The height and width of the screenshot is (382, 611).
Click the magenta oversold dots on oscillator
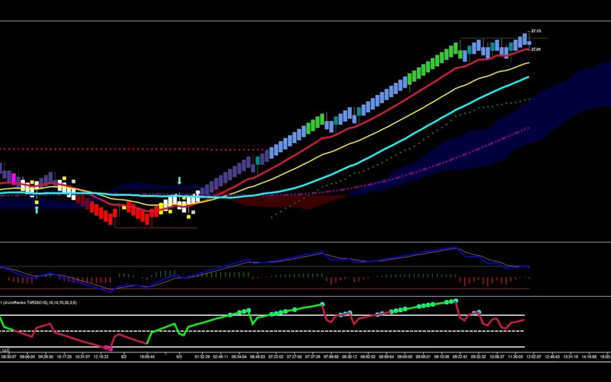108,347
